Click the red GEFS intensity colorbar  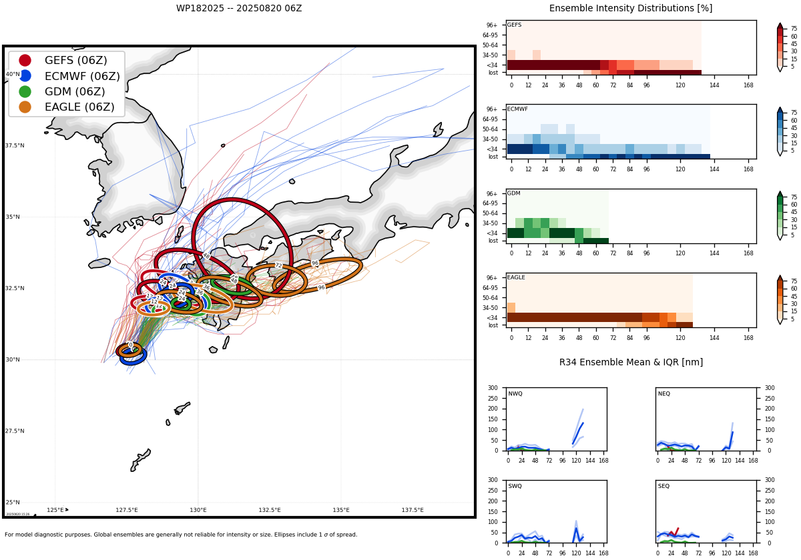click(780, 47)
